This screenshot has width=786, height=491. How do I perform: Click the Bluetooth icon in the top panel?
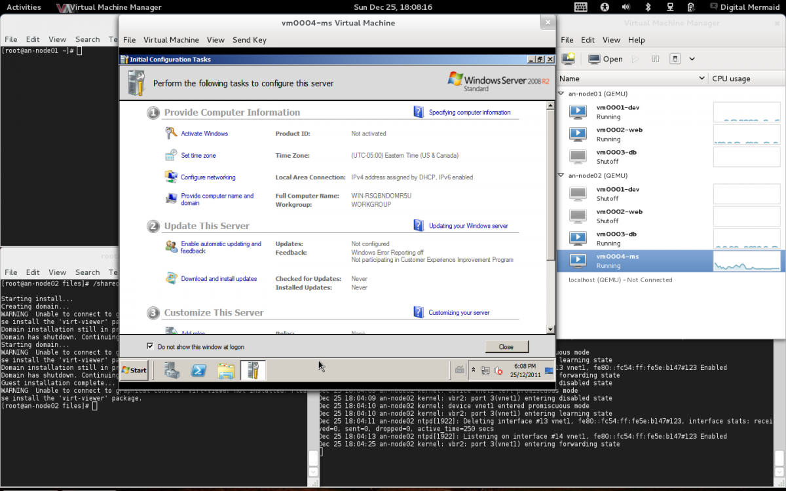click(x=648, y=7)
